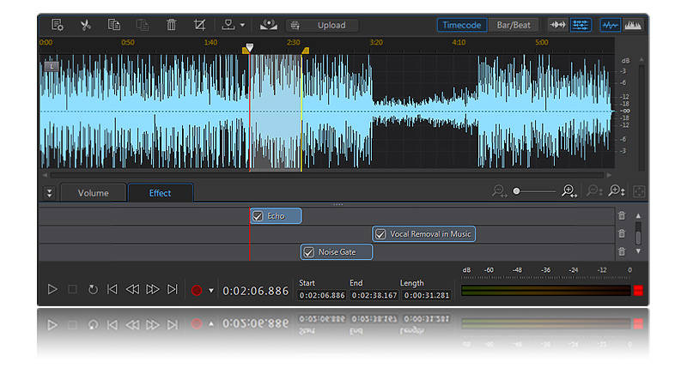Click the horizontal zoom slider handle
The width and height of the screenshot is (687, 386).
[516, 191]
